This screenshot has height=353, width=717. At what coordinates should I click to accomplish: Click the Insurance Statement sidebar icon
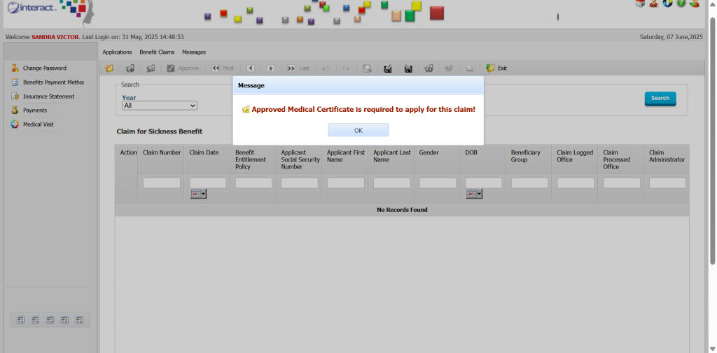(15, 96)
